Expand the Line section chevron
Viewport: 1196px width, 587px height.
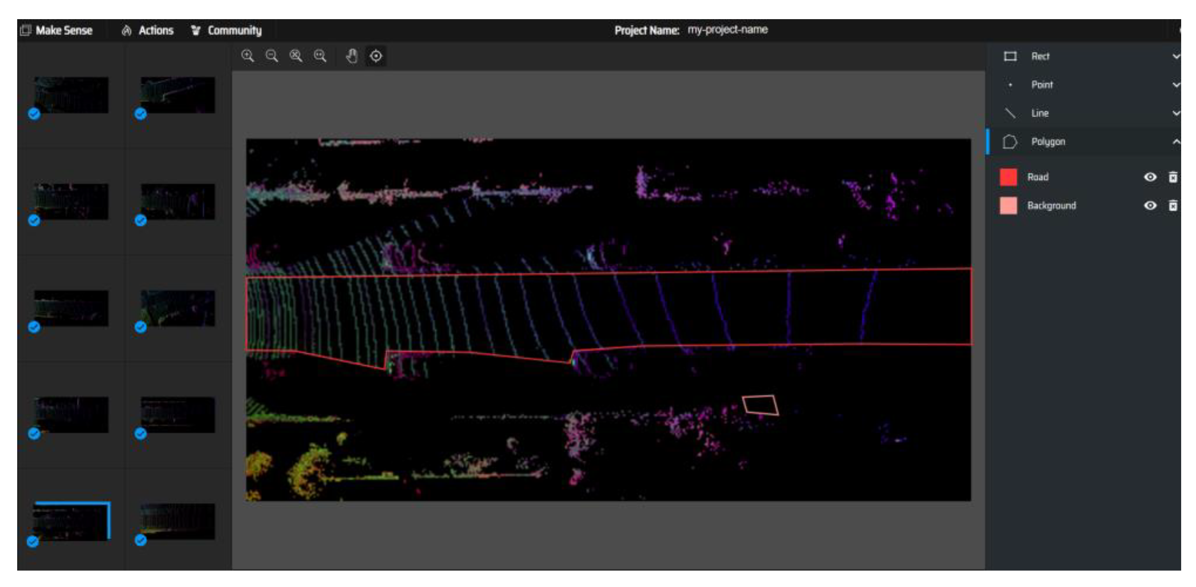(1176, 113)
